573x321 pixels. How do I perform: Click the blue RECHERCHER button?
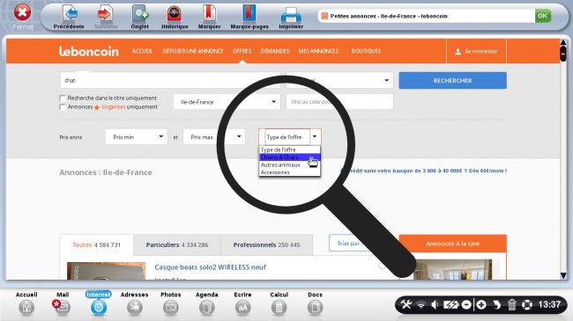point(452,80)
